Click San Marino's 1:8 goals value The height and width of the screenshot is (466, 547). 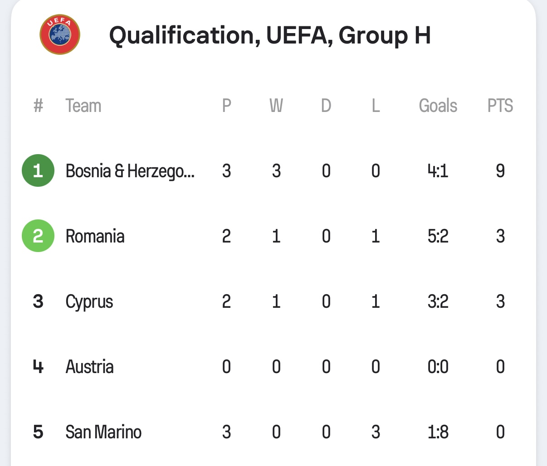pos(438,432)
